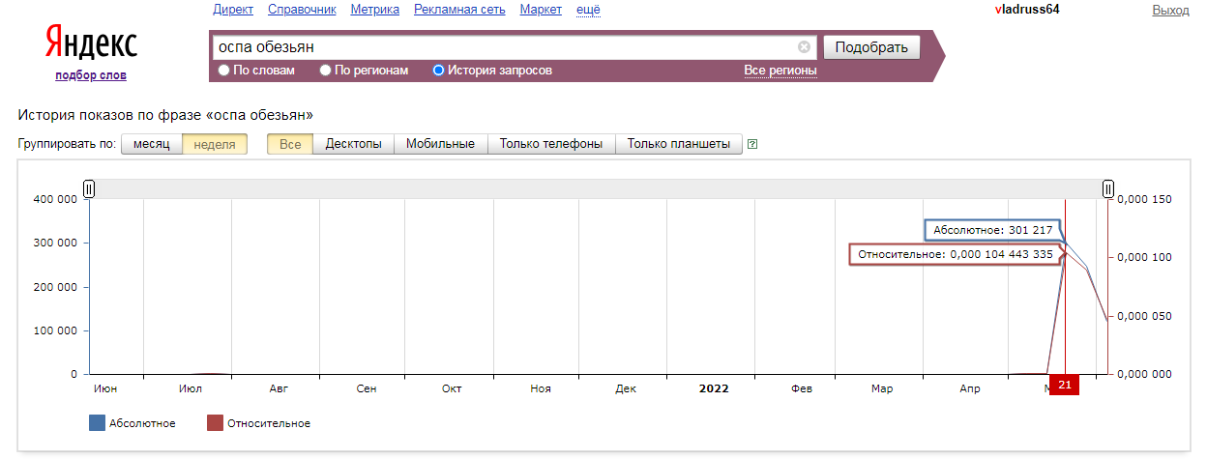Click the blue Абсолютное legend swatch
The height and width of the screenshot is (459, 1207).
point(97,423)
